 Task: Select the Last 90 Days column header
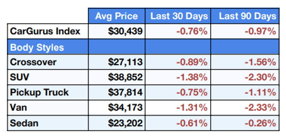coord(247,16)
